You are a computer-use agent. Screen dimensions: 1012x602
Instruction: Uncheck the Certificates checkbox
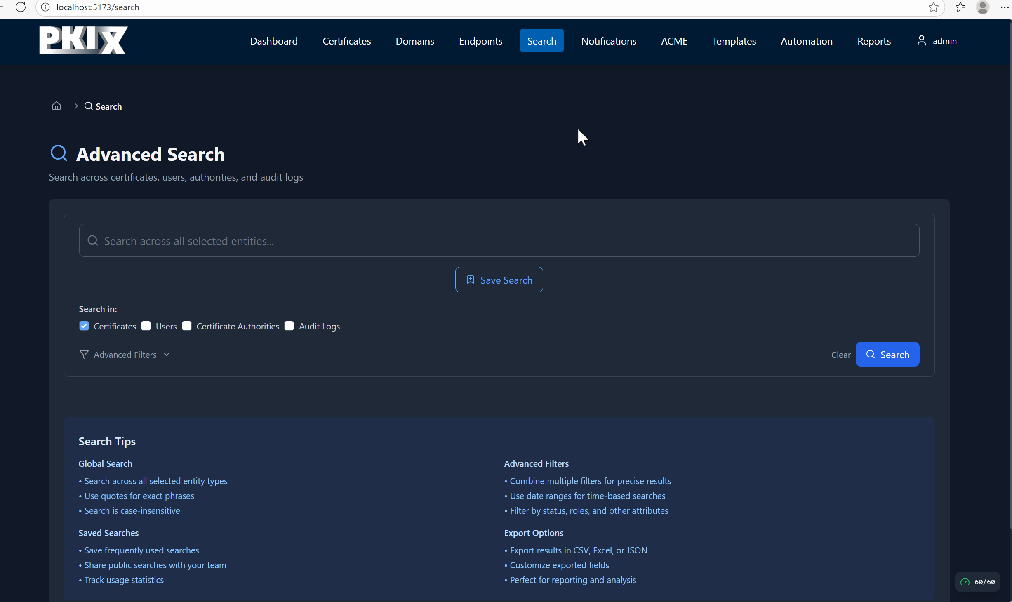84,326
